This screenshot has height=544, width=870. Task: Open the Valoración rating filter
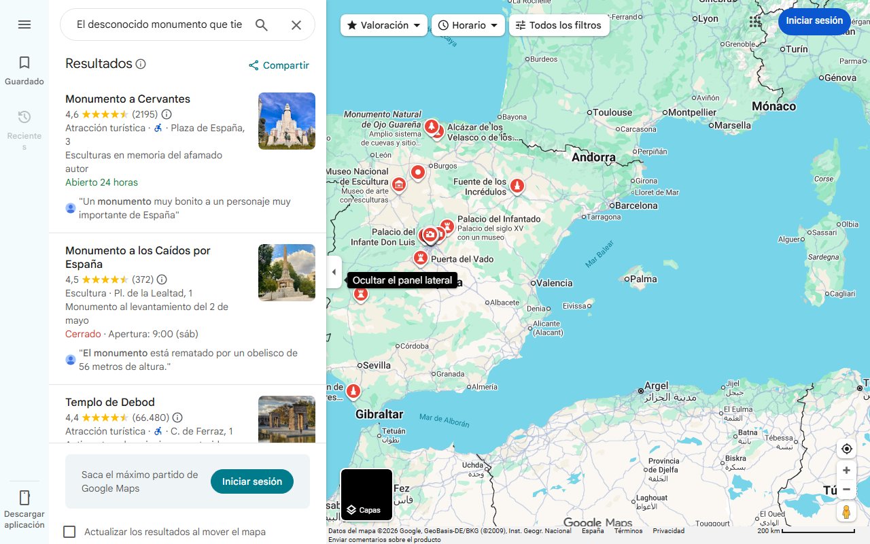383,24
